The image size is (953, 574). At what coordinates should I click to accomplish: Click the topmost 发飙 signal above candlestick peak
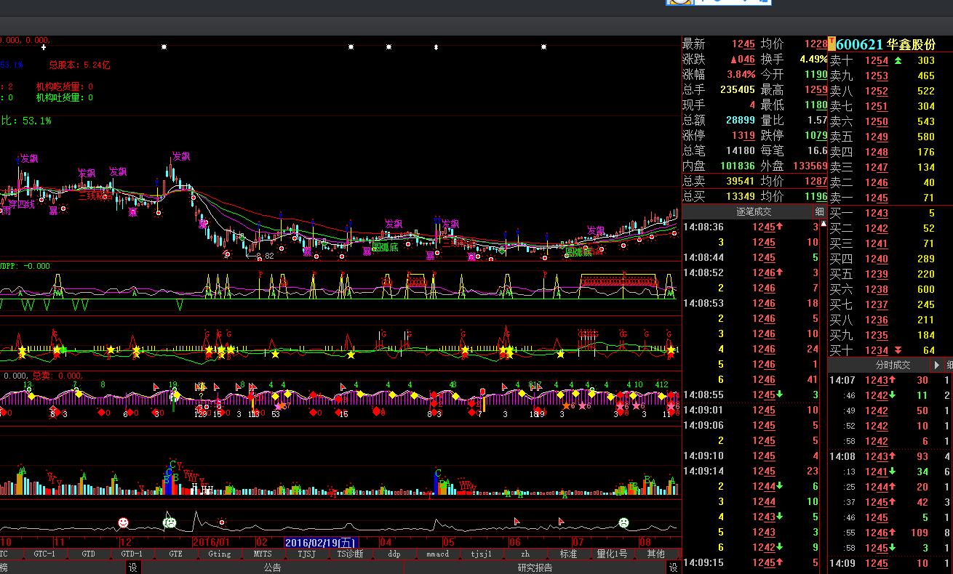181,157
